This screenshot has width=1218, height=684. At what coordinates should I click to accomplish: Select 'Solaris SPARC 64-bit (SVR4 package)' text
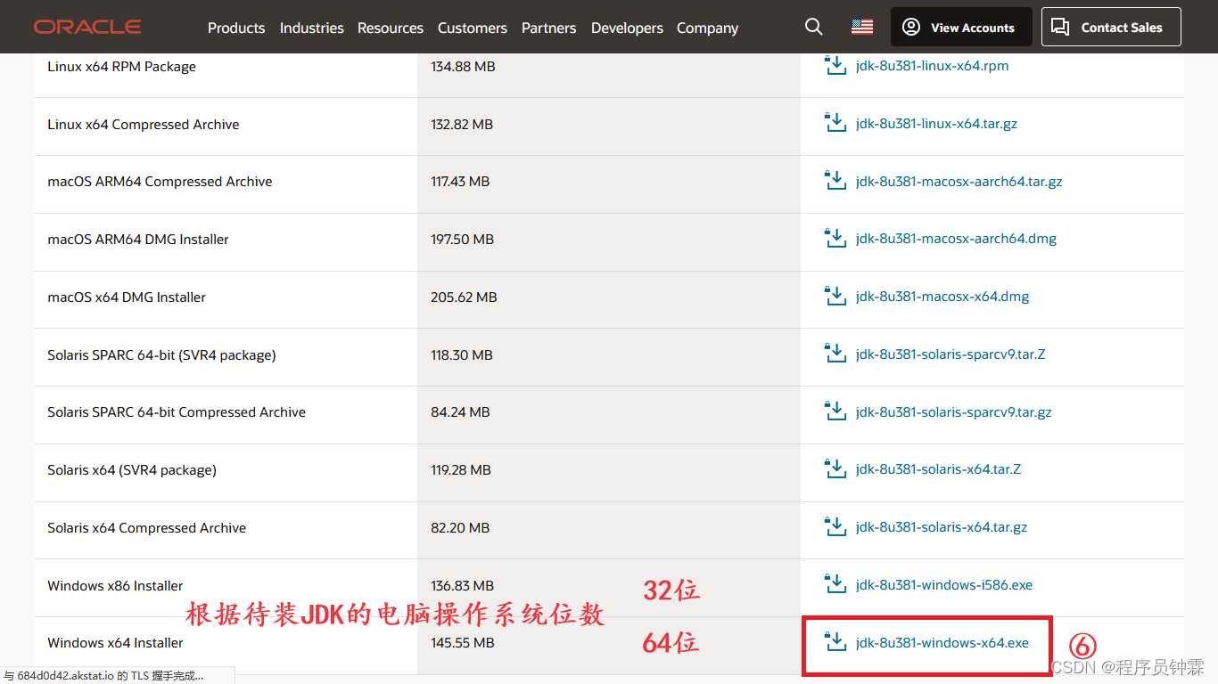tap(161, 355)
